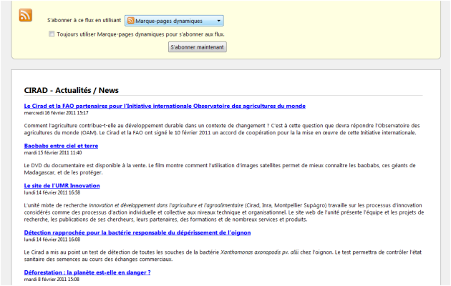Open the Déforestation planète en danger link
This screenshot has height=286, width=451.
[87, 272]
